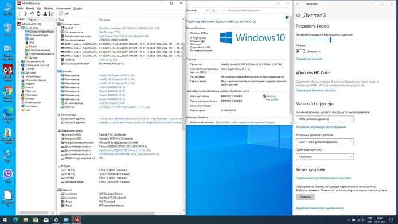Click the Монітор row value link
Image resolution: width=398 pixels, height=224 pixels.
pos(124,107)
